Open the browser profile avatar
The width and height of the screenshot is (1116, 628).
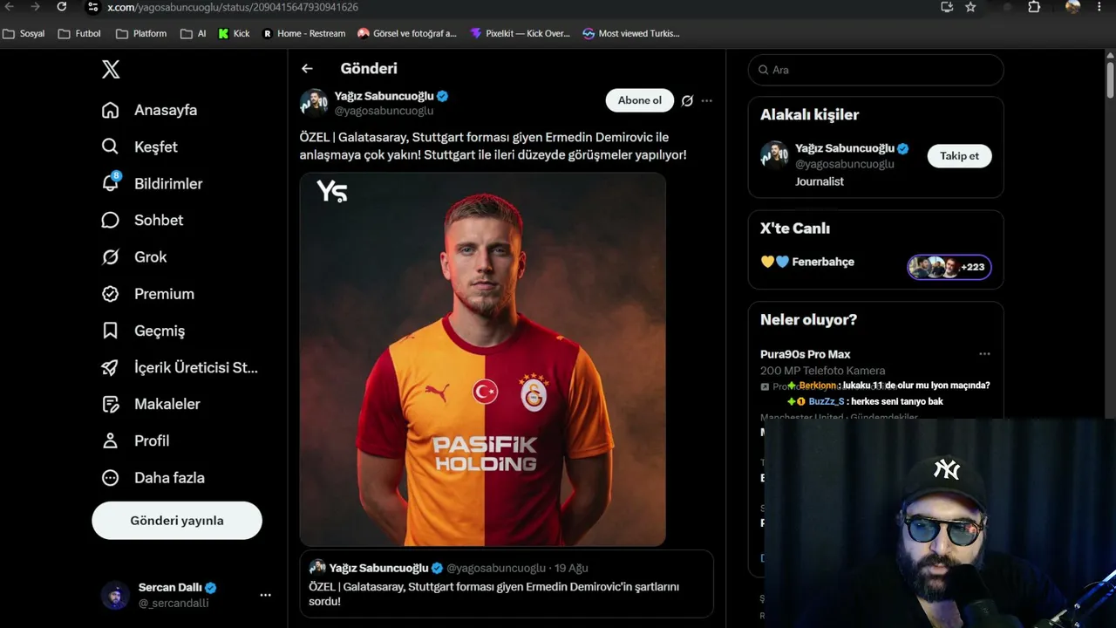[1073, 6]
